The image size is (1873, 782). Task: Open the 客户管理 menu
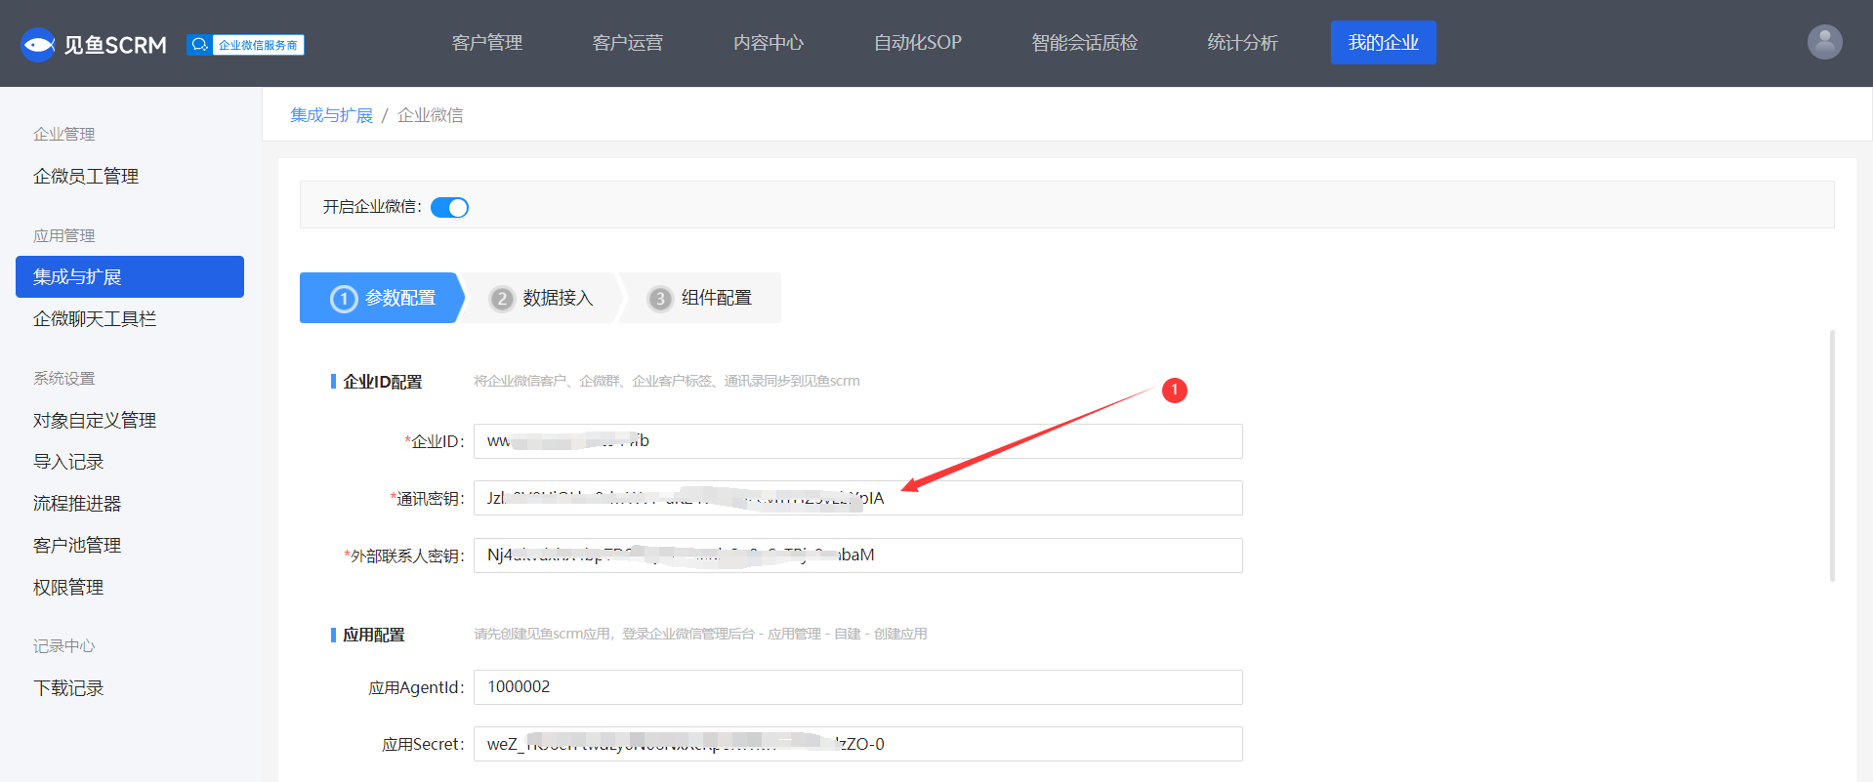[x=487, y=43]
